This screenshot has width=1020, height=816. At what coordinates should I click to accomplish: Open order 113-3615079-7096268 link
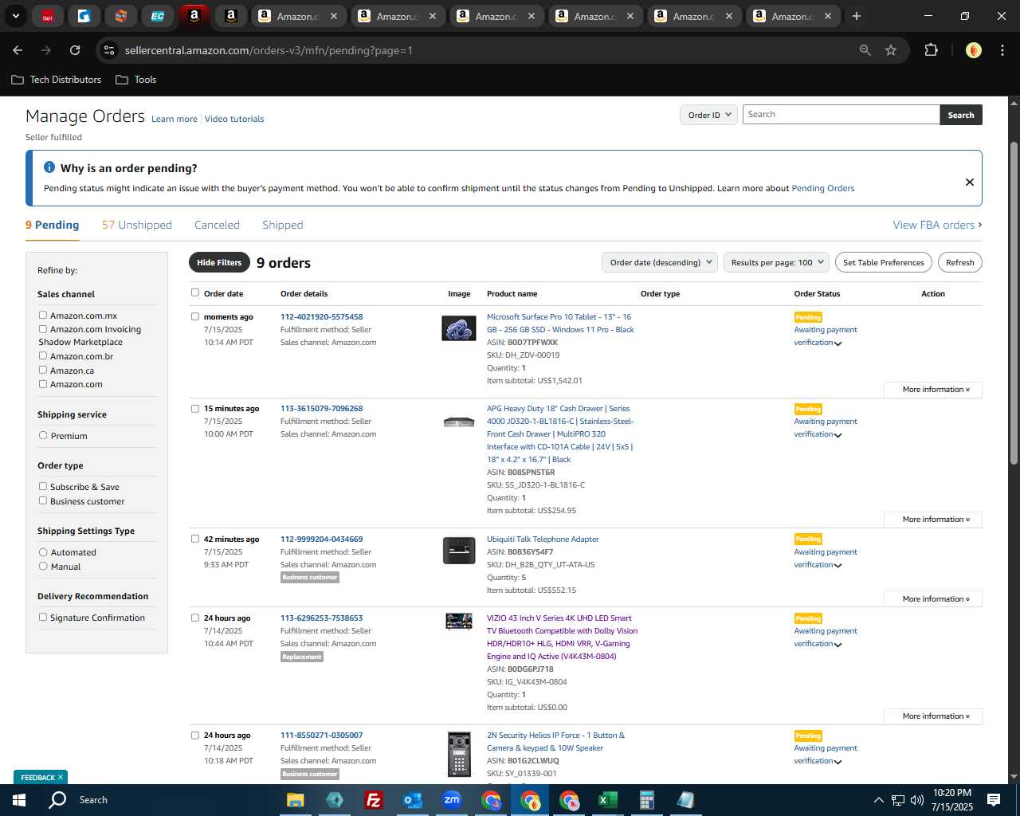tap(321, 408)
